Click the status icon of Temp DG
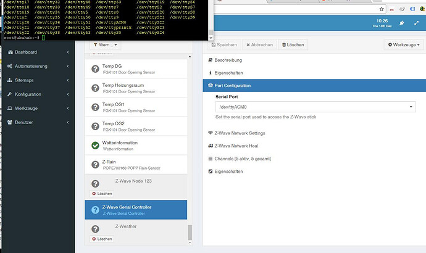Image resolution: width=426 pixels, height=253 pixels. [95, 69]
